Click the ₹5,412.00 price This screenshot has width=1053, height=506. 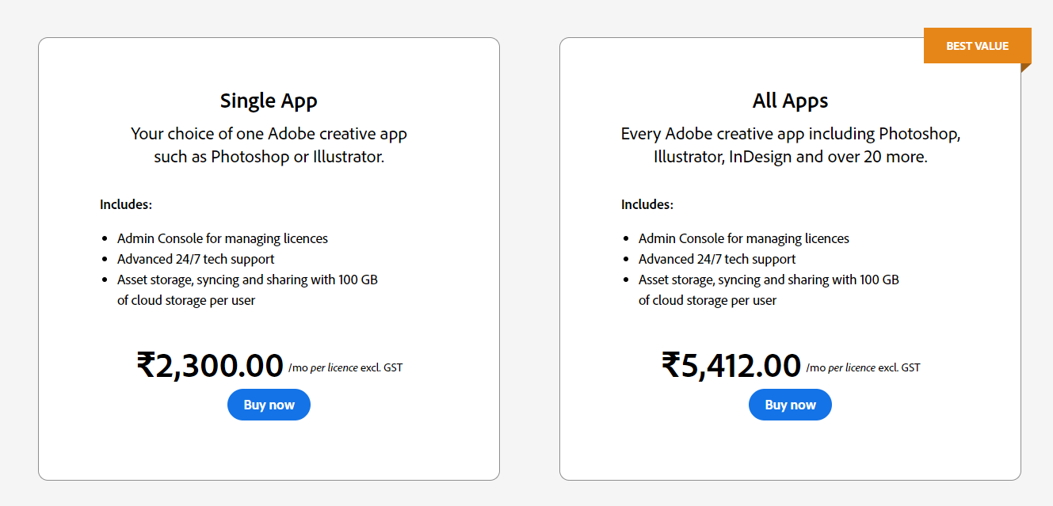[731, 366]
